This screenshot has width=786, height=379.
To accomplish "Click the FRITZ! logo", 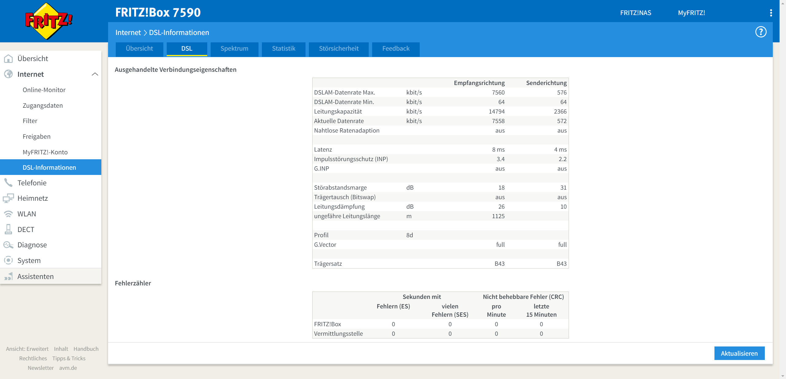I will 49,21.
